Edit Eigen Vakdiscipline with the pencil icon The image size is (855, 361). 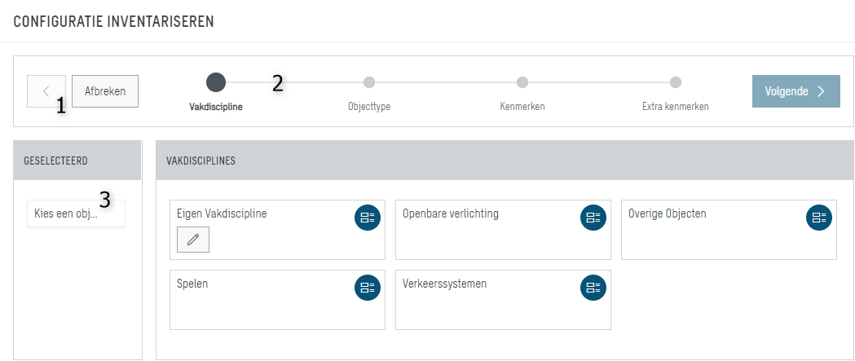click(x=193, y=240)
